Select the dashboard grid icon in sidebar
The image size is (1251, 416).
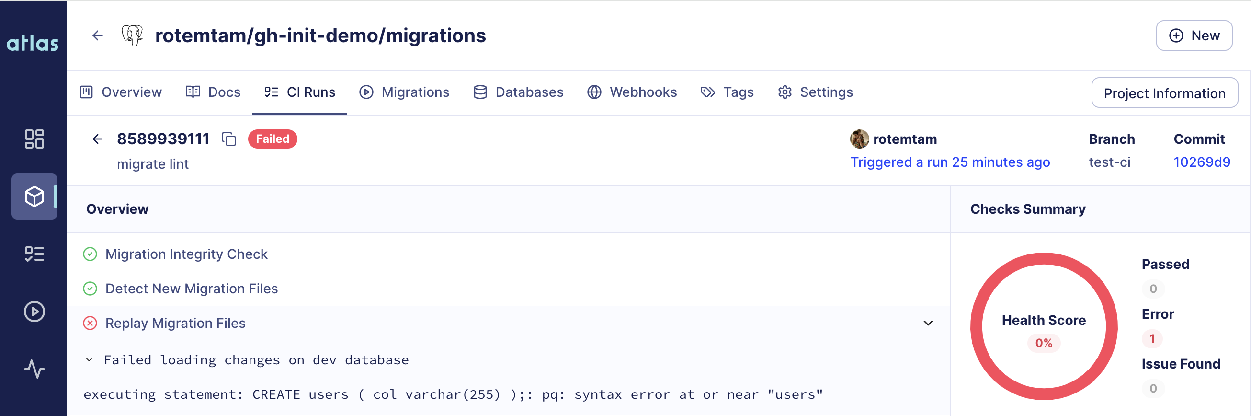[34, 139]
